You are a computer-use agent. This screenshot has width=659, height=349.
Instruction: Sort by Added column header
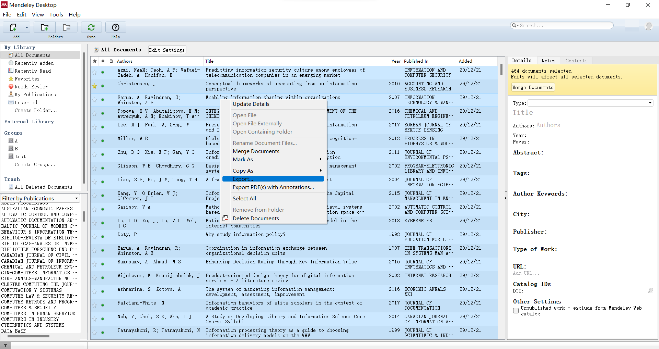[x=477, y=61]
